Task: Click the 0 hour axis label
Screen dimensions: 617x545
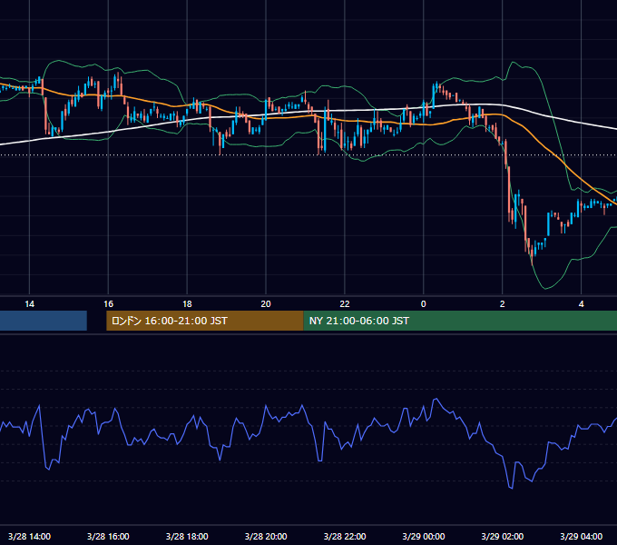Action: 424,304
